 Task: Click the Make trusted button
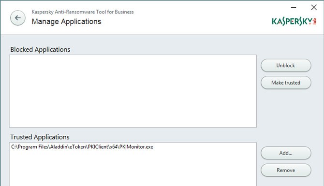pos(286,83)
